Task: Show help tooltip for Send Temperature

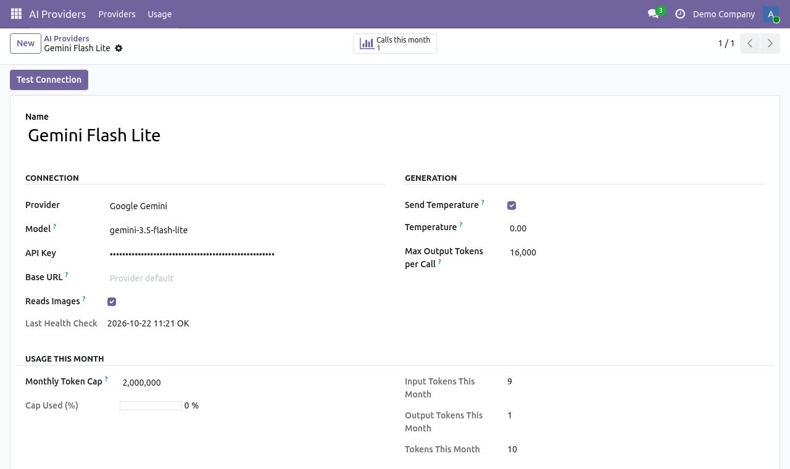Action: point(483,202)
